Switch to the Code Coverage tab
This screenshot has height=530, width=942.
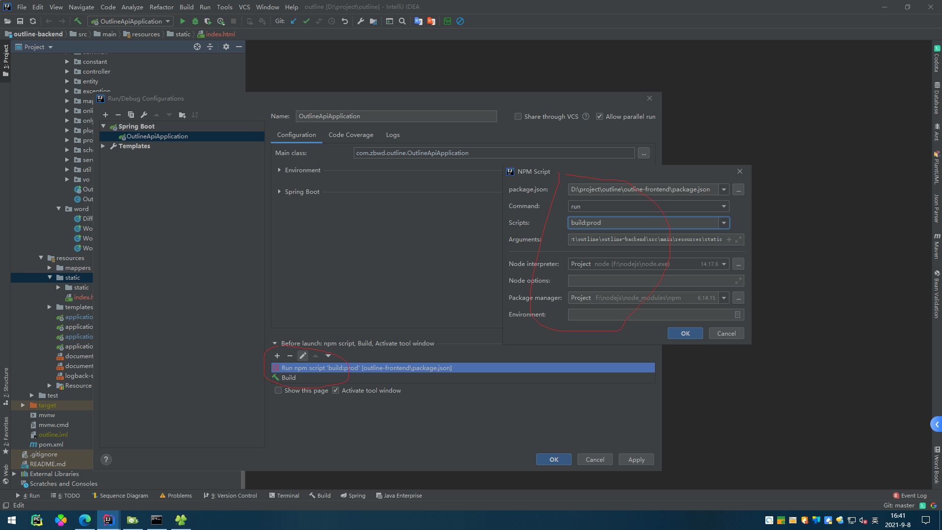point(351,134)
